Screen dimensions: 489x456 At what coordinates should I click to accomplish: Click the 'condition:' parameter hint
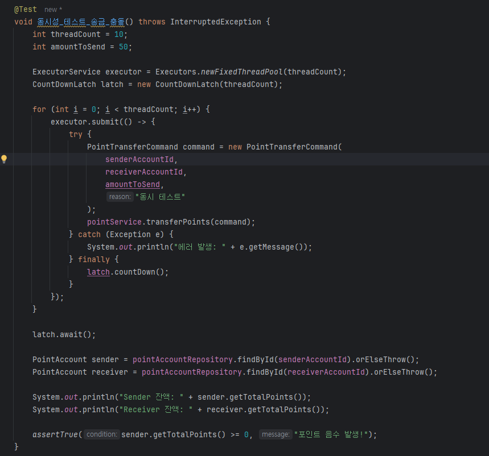pyautogui.click(x=102, y=434)
